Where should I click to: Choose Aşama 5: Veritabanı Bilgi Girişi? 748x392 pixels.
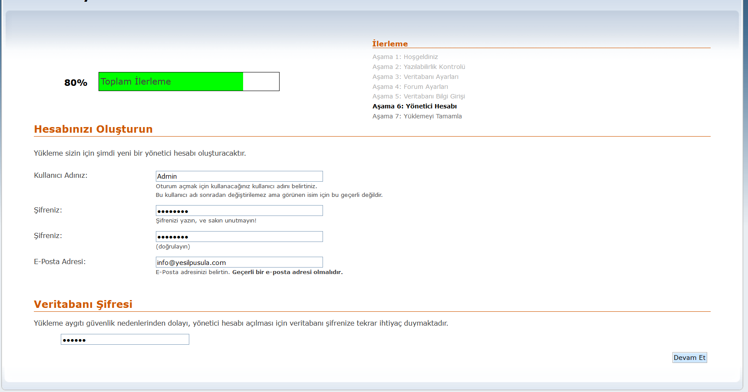click(418, 96)
